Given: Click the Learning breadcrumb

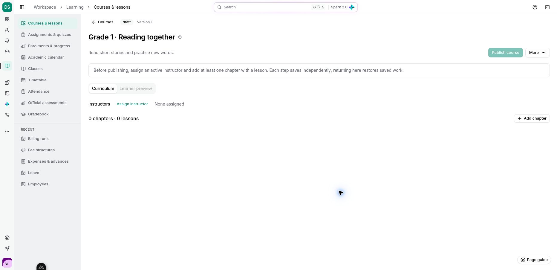Looking at the screenshot, I should tap(75, 7).
